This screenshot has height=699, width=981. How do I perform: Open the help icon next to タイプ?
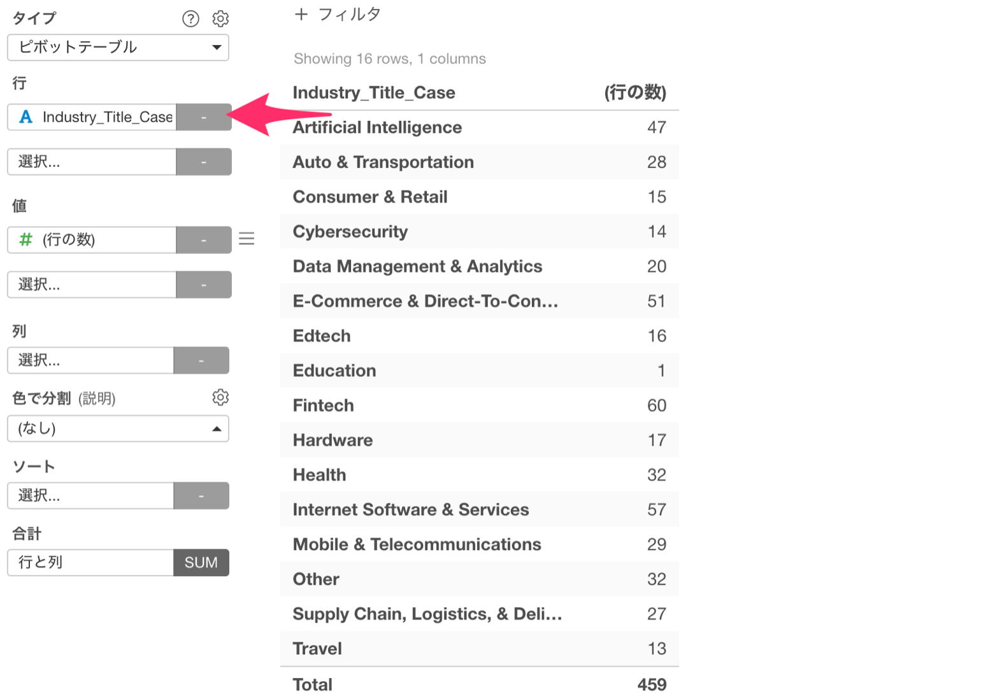click(x=190, y=18)
